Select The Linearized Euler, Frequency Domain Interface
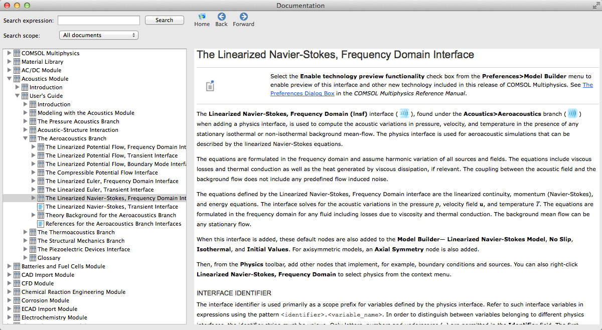Viewport: 602px width, 330px height. coord(112,181)
